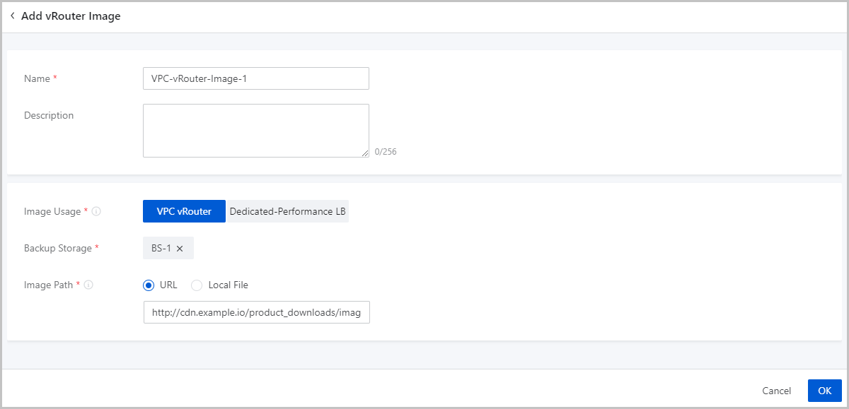Select VPC vRouter image usage
The width and height of the screenshot is (849, 409).
184,211
